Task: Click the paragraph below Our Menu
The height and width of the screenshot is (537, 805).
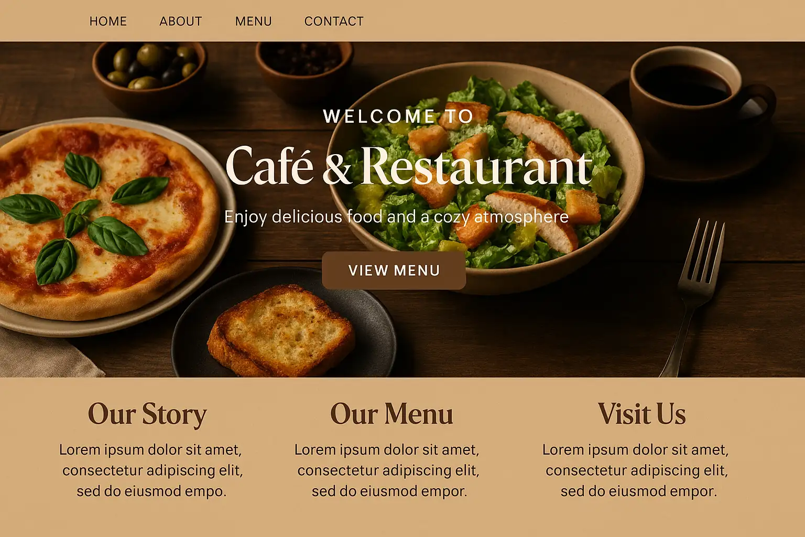Action: point(388,470)
